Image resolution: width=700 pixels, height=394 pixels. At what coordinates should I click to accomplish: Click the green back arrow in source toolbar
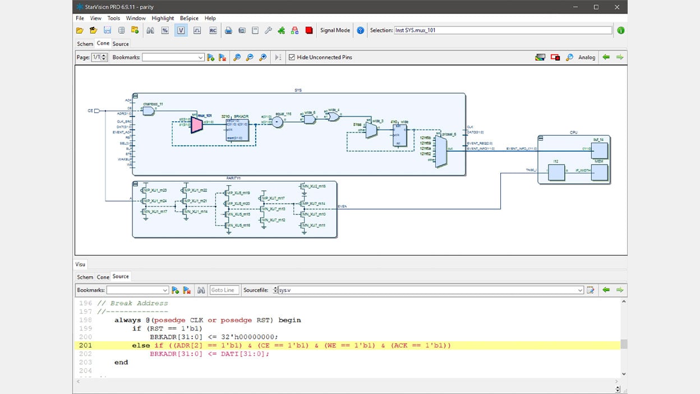pos(606,290)
